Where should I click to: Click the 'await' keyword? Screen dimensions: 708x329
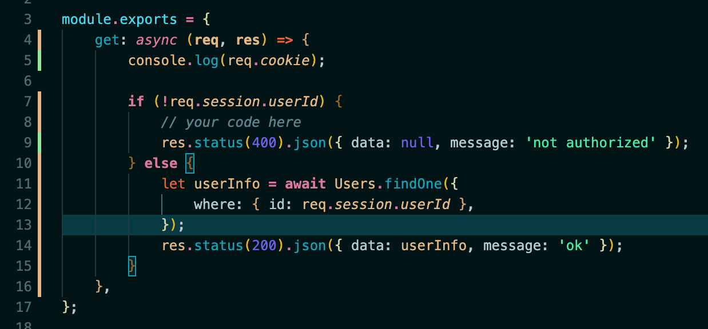coord(305,184)
